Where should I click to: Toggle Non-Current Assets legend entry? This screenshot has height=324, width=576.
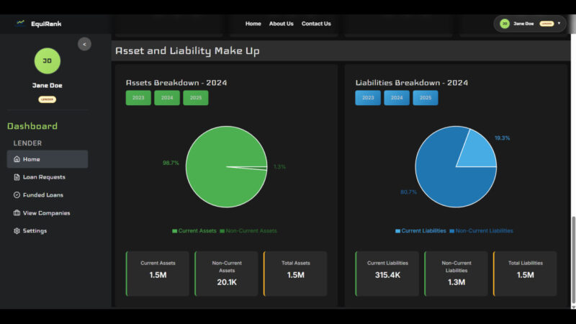click(x=248, y=231)
